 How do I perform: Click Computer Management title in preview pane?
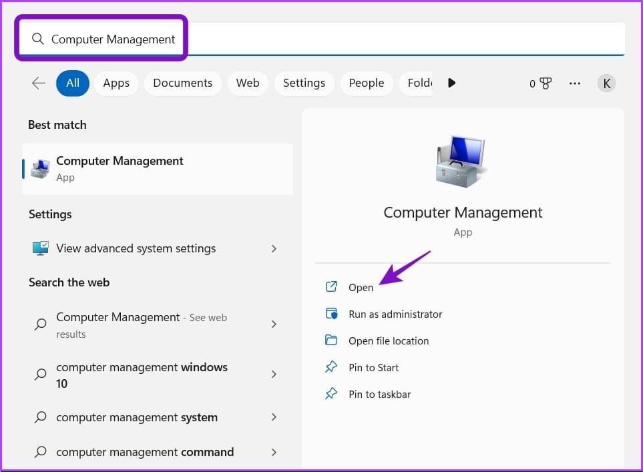[x=463, y=212]
